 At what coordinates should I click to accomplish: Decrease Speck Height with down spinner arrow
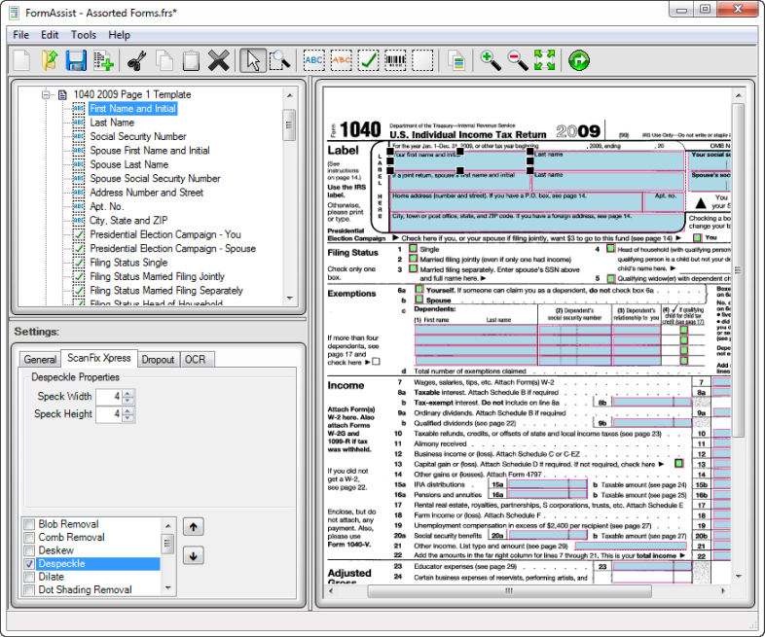(129, 418)
